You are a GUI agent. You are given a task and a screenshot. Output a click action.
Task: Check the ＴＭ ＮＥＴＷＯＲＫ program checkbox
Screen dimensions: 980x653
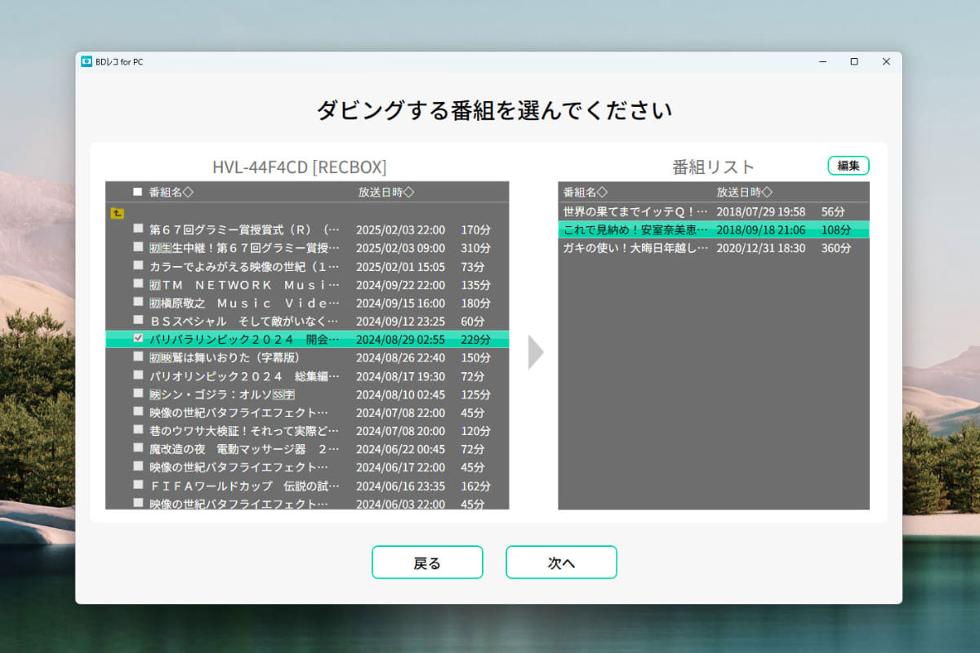tap(138, 284)
